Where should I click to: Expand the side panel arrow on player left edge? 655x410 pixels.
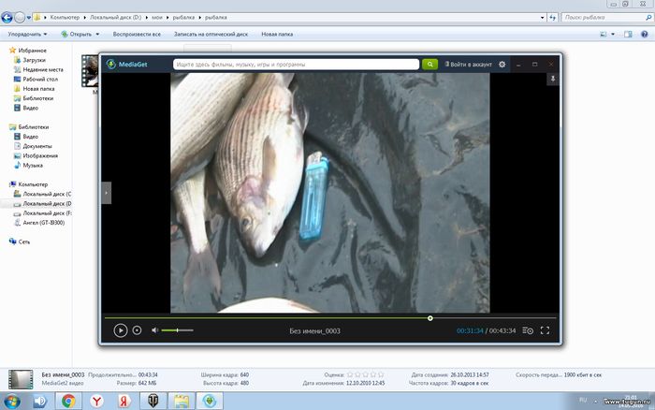tap(107, 193)
